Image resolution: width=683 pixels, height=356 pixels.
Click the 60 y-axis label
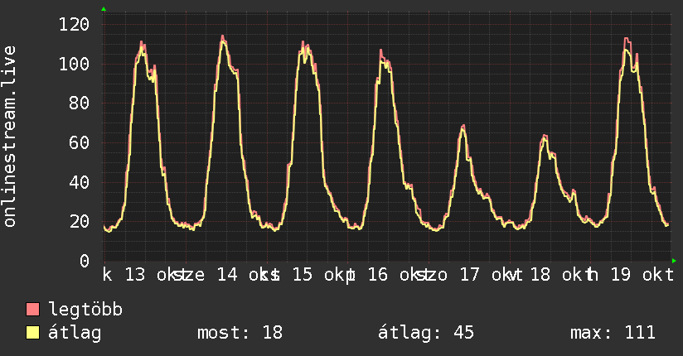pyautogui.click(x=80, y=142)
